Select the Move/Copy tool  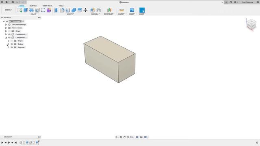[x=85, y=10]
